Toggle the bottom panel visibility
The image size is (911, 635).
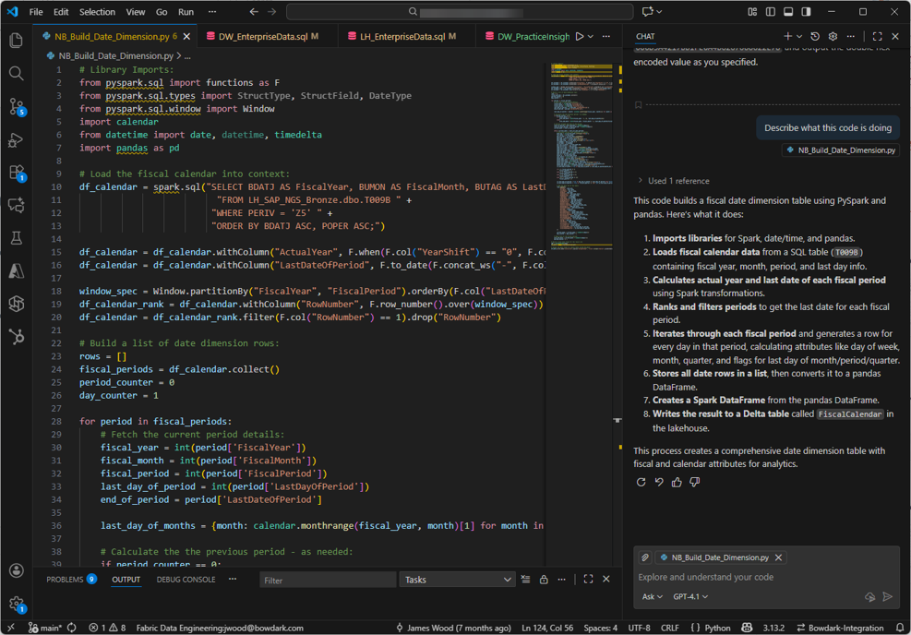click(788, 12)
